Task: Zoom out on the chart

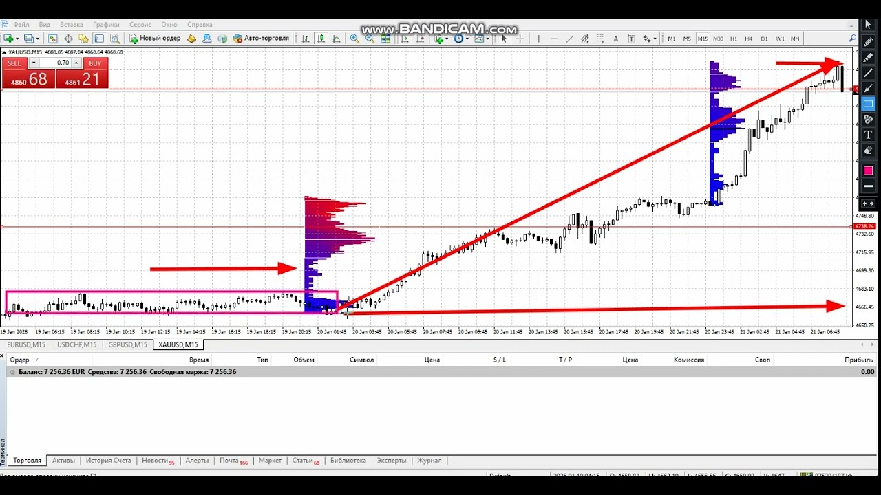Action: click(370, 38)
